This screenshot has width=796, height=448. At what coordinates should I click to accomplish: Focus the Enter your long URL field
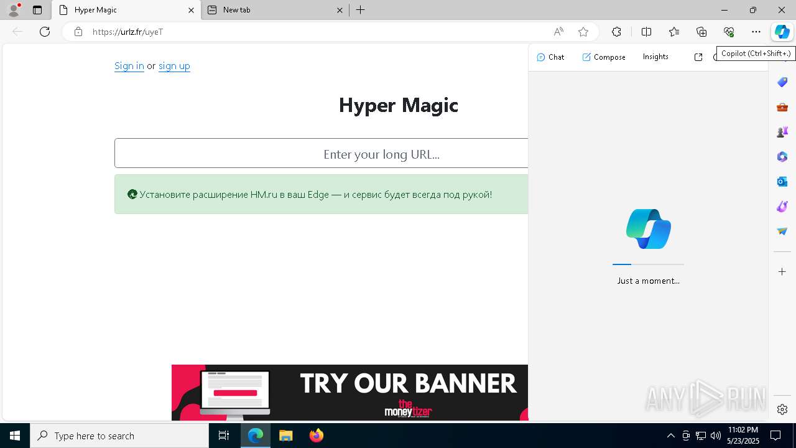[321, 154]
